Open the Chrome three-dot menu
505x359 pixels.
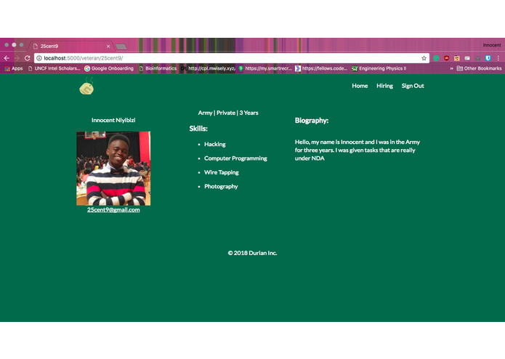point(498,58)
